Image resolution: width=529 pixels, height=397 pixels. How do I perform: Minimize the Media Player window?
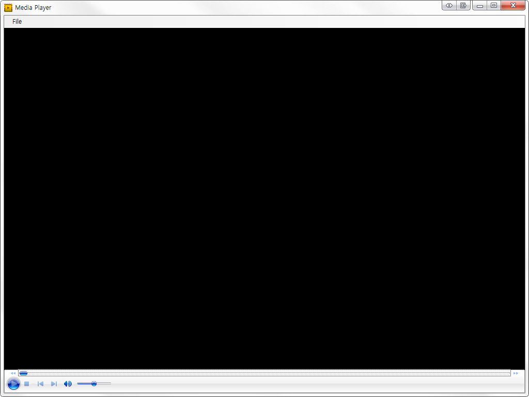pos(479,5)
